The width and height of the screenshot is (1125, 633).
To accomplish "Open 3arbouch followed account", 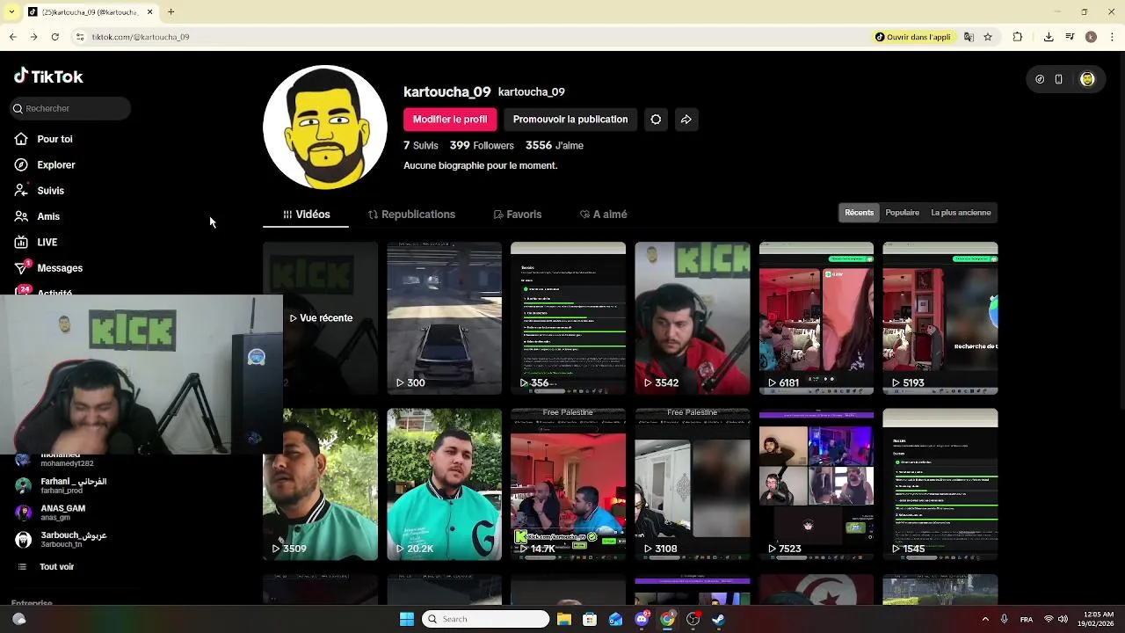I will coord(62,539).
